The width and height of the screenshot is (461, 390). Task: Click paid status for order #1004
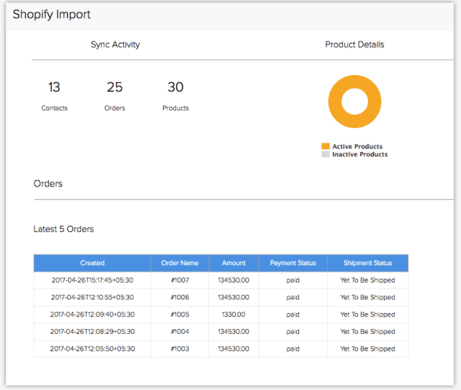point(293,332)
